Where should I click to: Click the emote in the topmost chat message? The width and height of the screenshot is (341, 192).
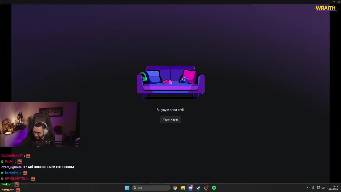[28, 156]
